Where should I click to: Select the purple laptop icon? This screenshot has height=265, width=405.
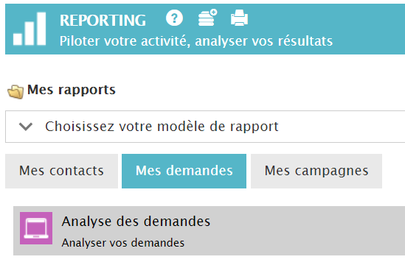coord(36,228)
